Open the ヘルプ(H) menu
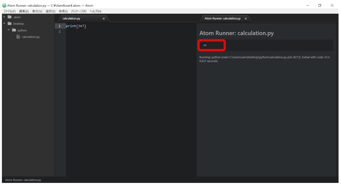341x184 pixels. point(96,11)
